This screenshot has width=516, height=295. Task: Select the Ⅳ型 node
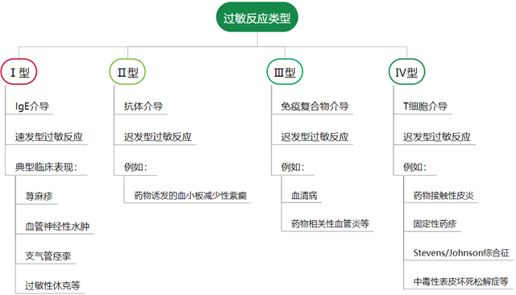point(406,72)
